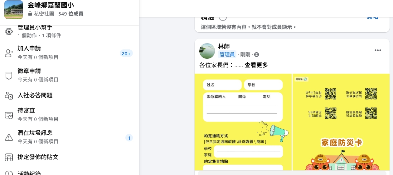
Task: Click the 待審查 review icon
Action: point(9,115)
